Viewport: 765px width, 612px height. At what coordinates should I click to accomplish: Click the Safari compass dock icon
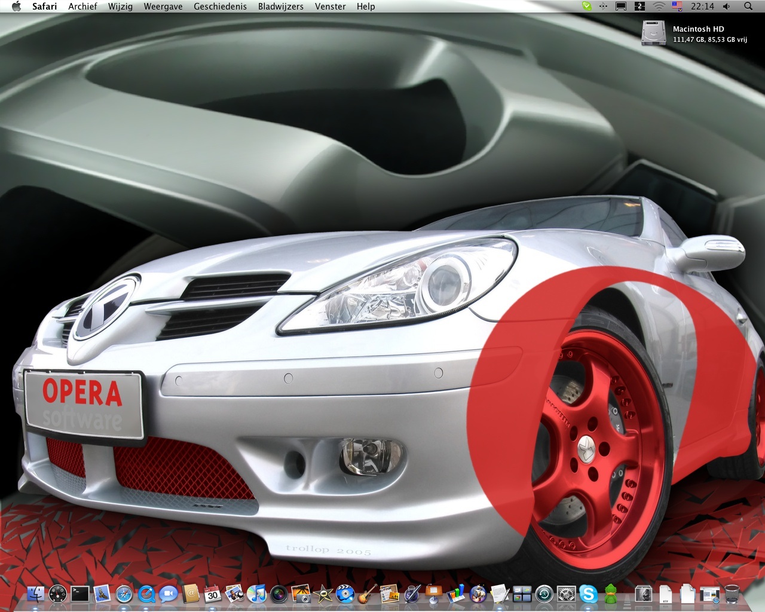tap(124, 593)
